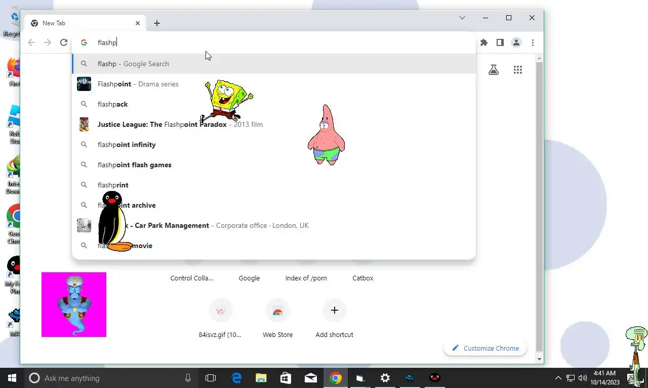This screenshot has width=648, height=388.
Task: Launch Microsoft Edge from the taskbar
Action: (236, 378)
